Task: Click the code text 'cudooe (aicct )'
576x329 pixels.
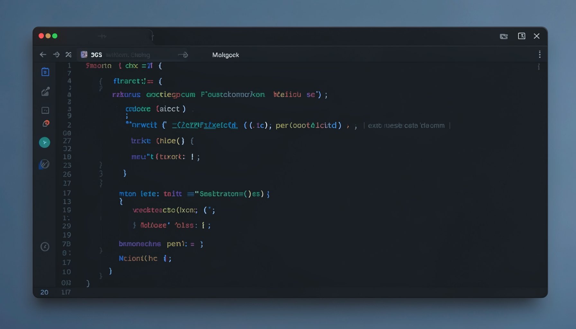Action: pos(156,109)
